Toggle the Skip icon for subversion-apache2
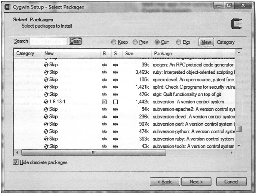This screenshot has width=256, height=193. (46, 109)
